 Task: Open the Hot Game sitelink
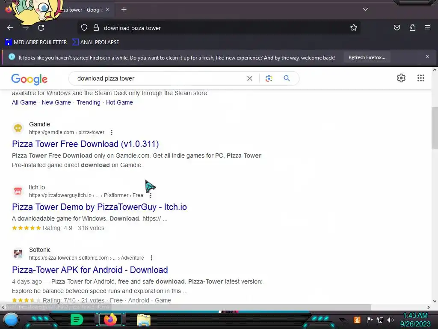[119, 102]
